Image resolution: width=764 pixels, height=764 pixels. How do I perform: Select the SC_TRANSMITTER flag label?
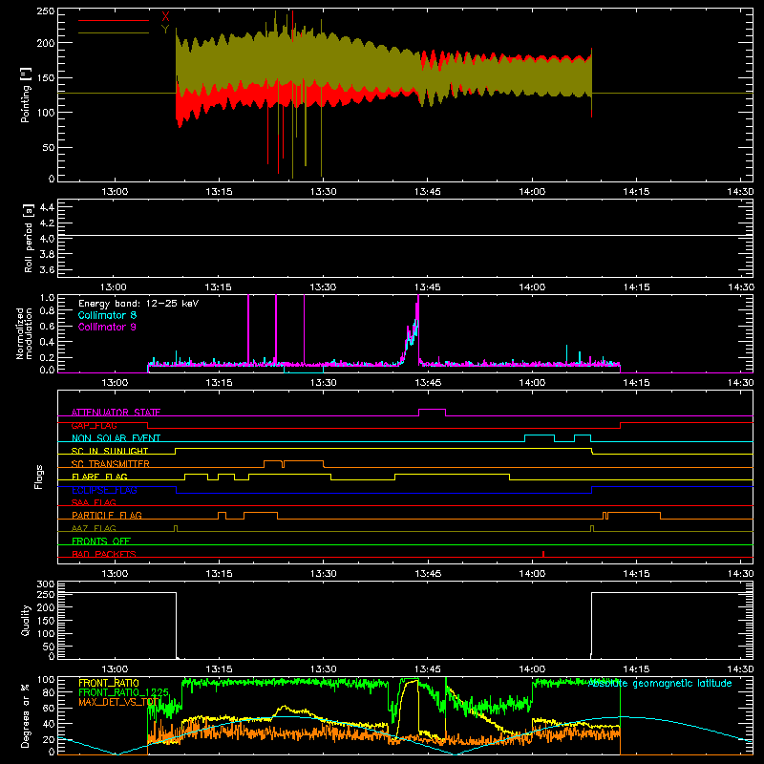tap(111, 463)
